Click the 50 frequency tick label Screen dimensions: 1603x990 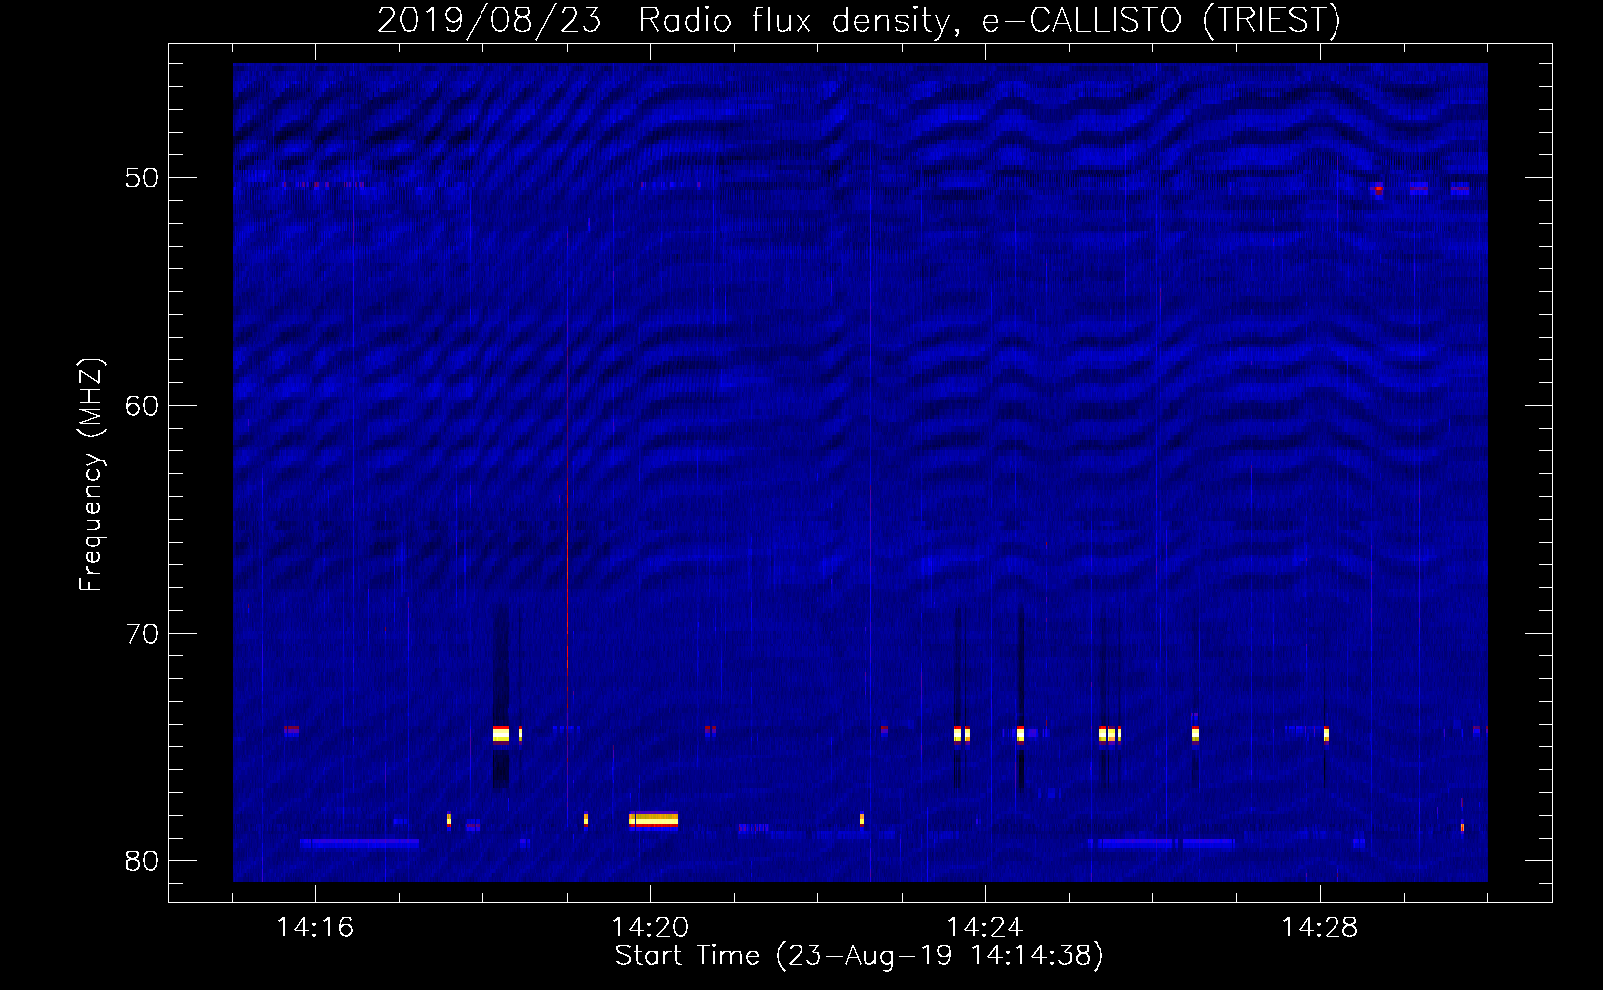tap(142, 178)
